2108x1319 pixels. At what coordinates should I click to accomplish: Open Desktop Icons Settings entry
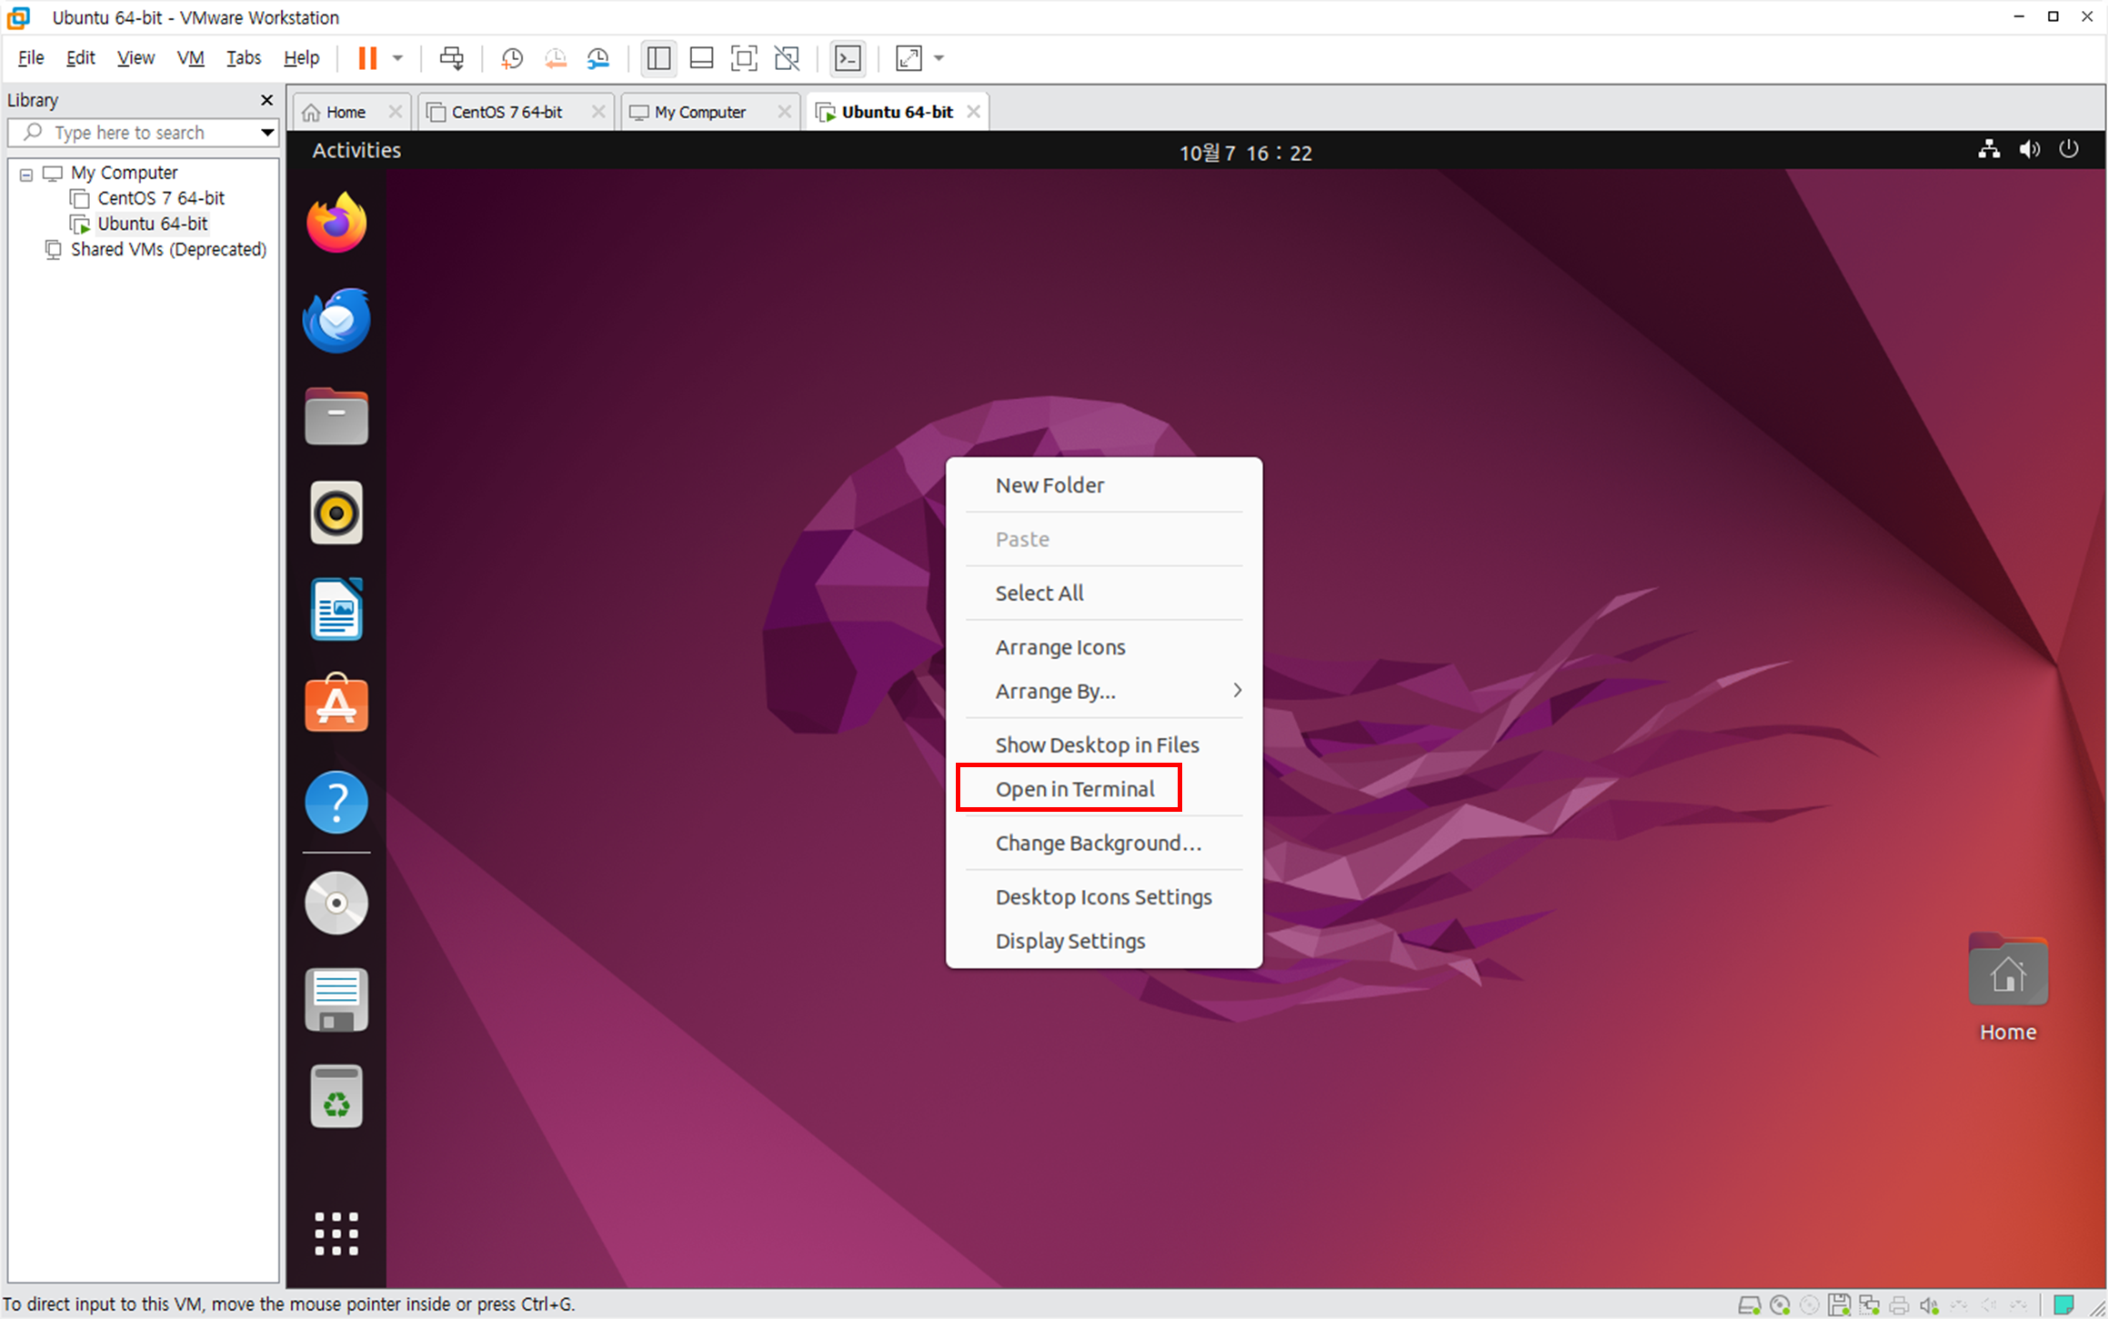(x=1103, y=896)
